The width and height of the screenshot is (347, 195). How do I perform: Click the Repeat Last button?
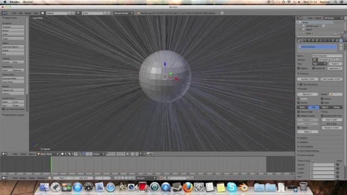[x=13, y=90]
